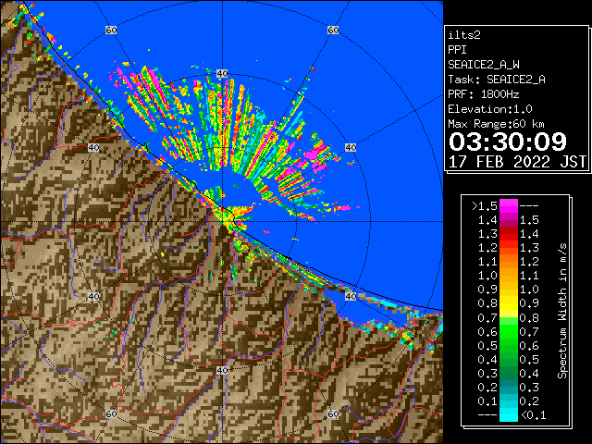
Task: Click the large time stamp '03:30:09'
Action: (x=508, y=142)
